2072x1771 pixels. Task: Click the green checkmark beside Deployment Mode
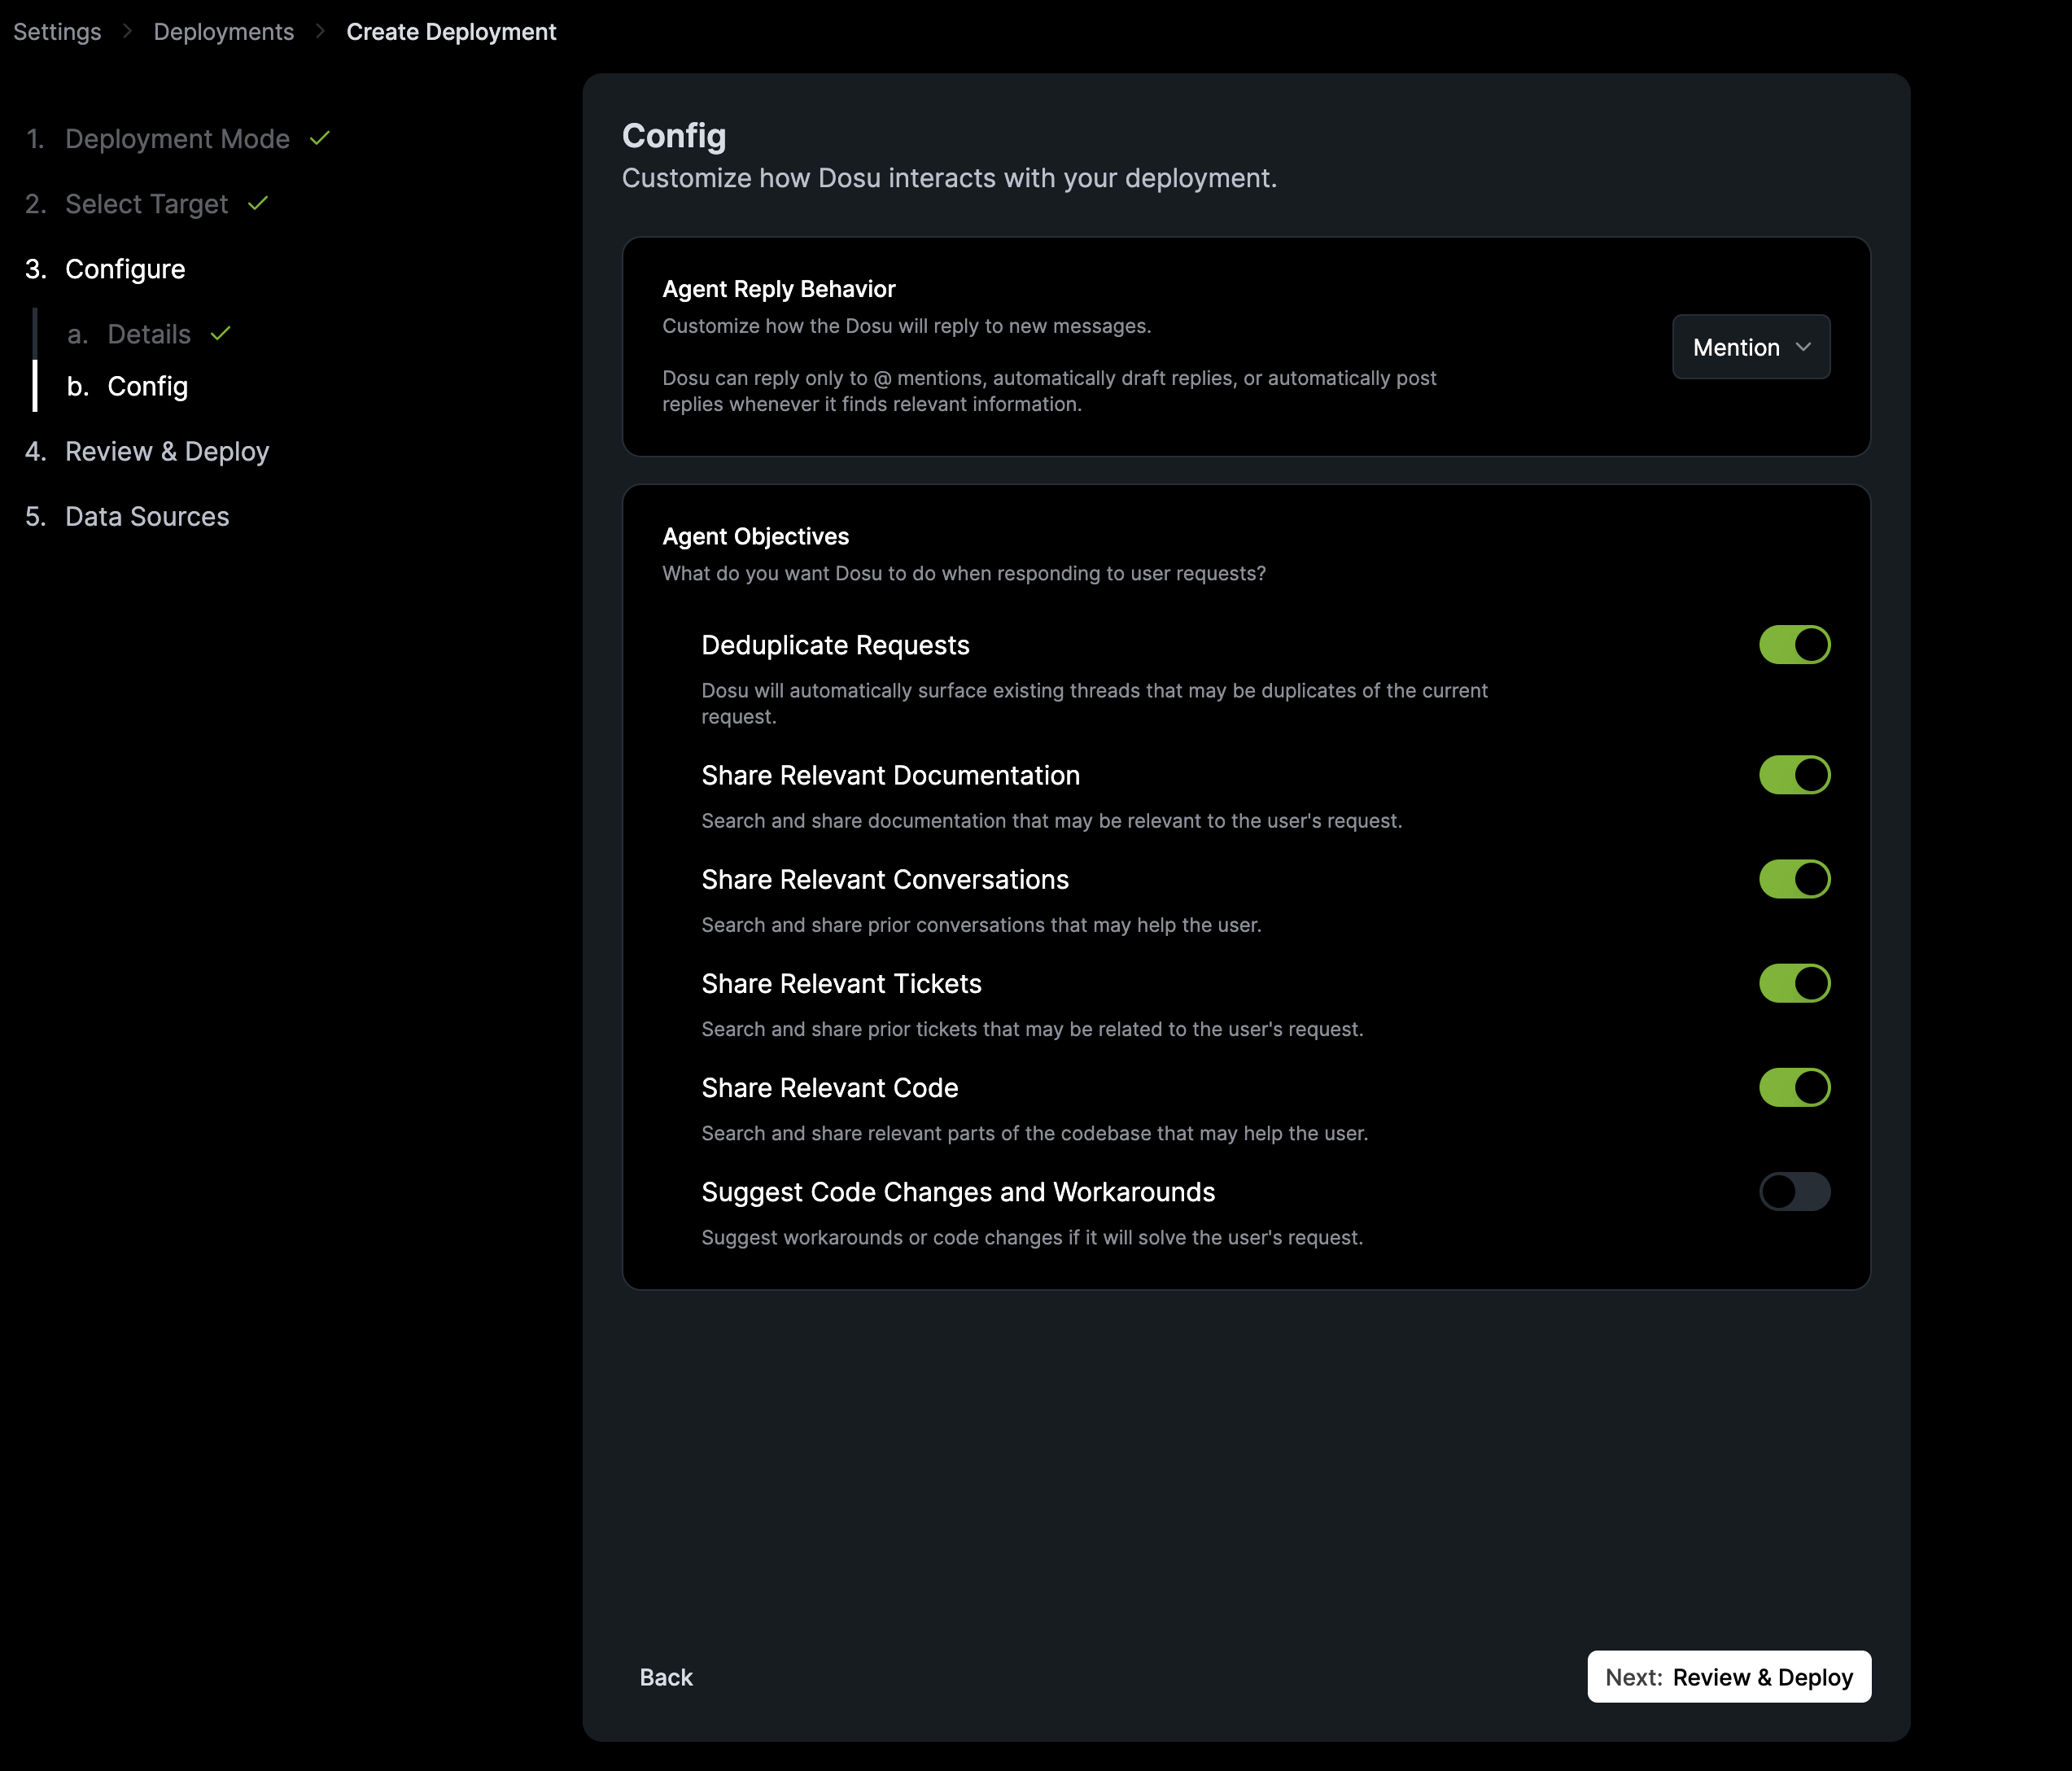click(320, 138)
